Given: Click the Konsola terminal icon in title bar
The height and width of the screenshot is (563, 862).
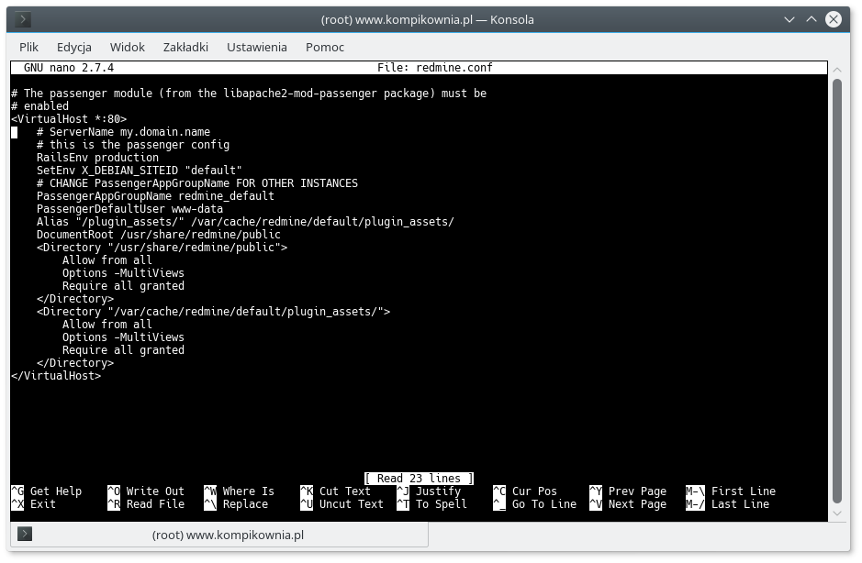Looking at the screenshot, I should (23, 20).
